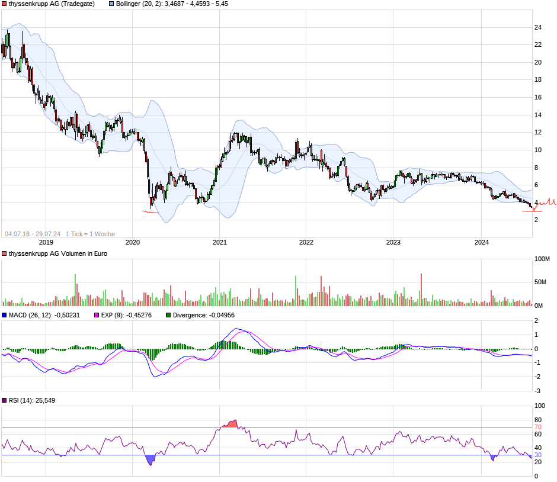Click blue RSI axis label 30
The height and width of the screenshot is (482, 557).
pos(538,455)
